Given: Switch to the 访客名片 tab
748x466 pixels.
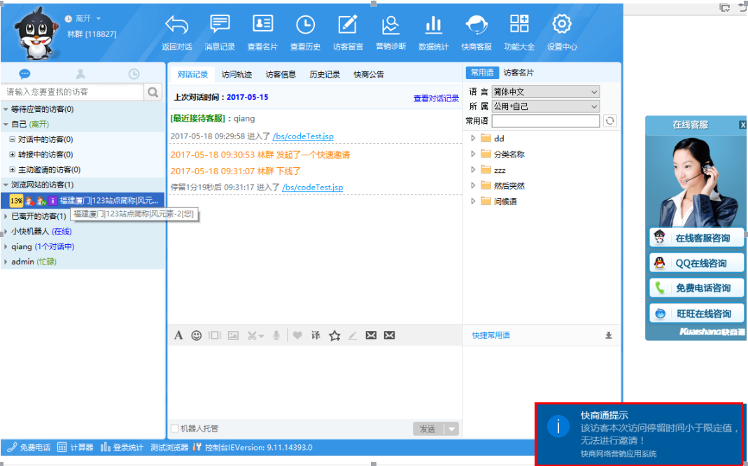Looking at the screenshot, I should point(518,73).
